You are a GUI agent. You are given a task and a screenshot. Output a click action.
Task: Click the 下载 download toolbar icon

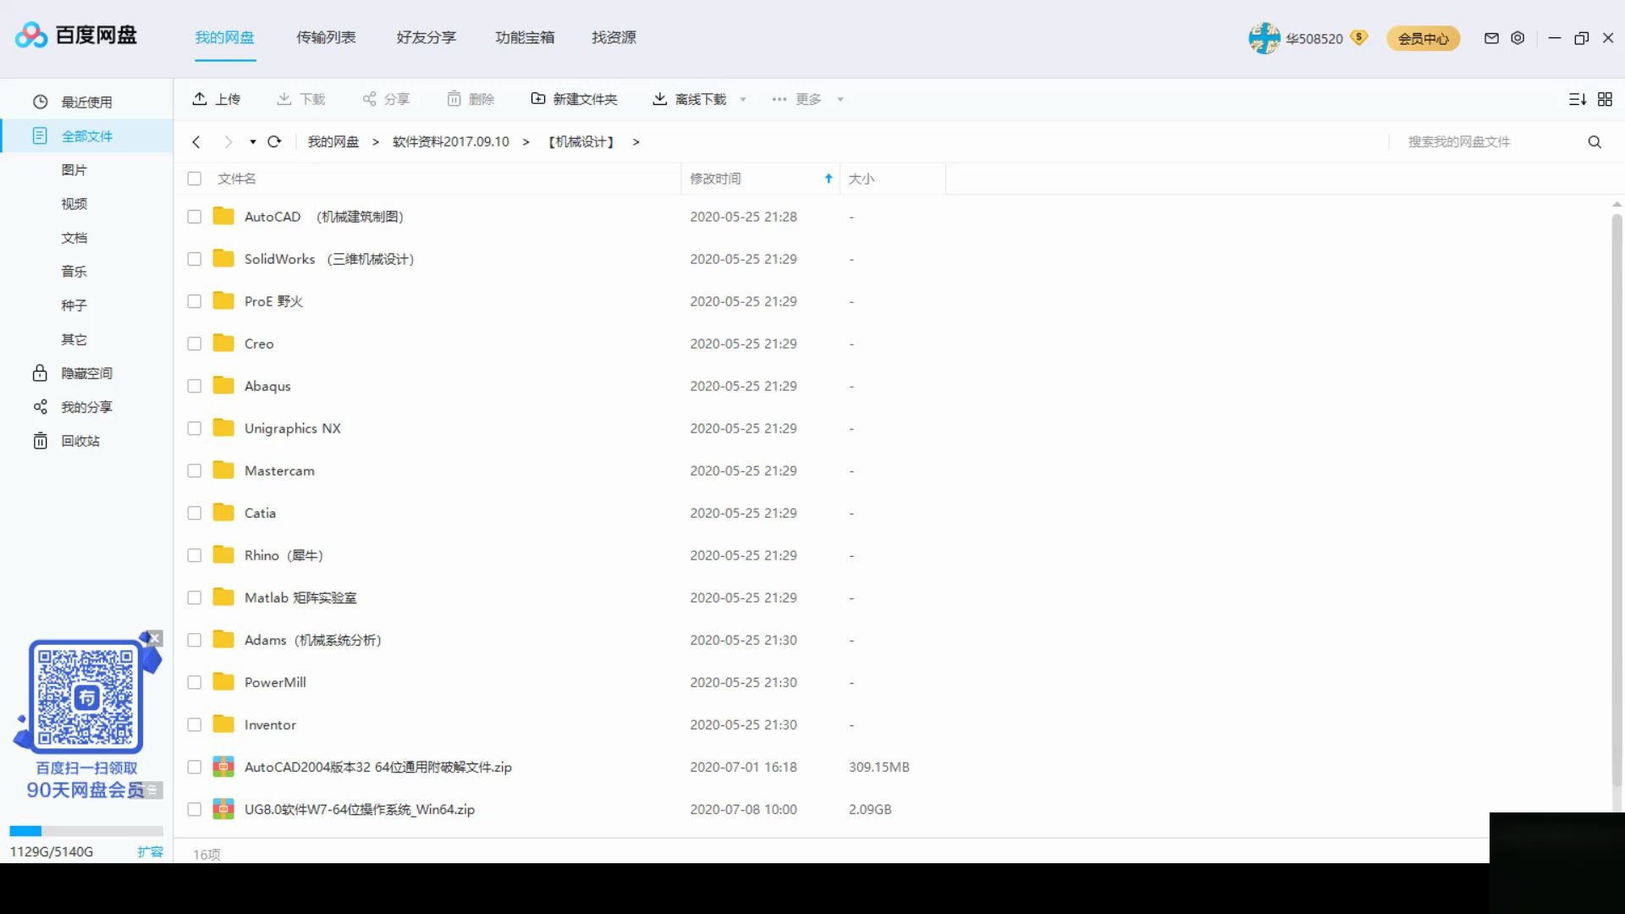pyautogui.click(x=284, y=99)
